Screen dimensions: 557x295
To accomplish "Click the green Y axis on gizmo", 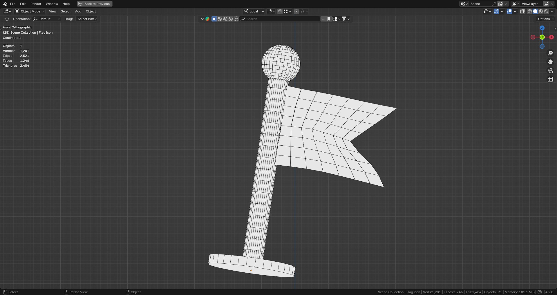I will 542,37.
